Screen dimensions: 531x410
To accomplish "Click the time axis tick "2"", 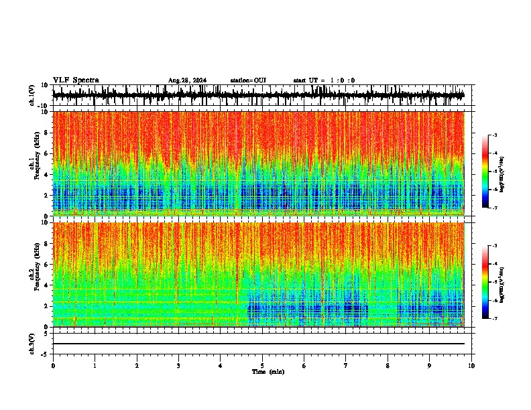I will tap(137, 366).
